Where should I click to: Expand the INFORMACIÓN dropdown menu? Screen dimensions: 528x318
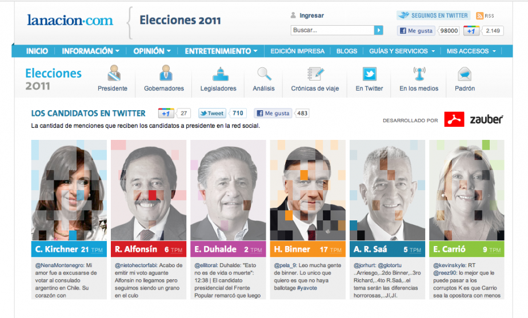click(90, 51)
